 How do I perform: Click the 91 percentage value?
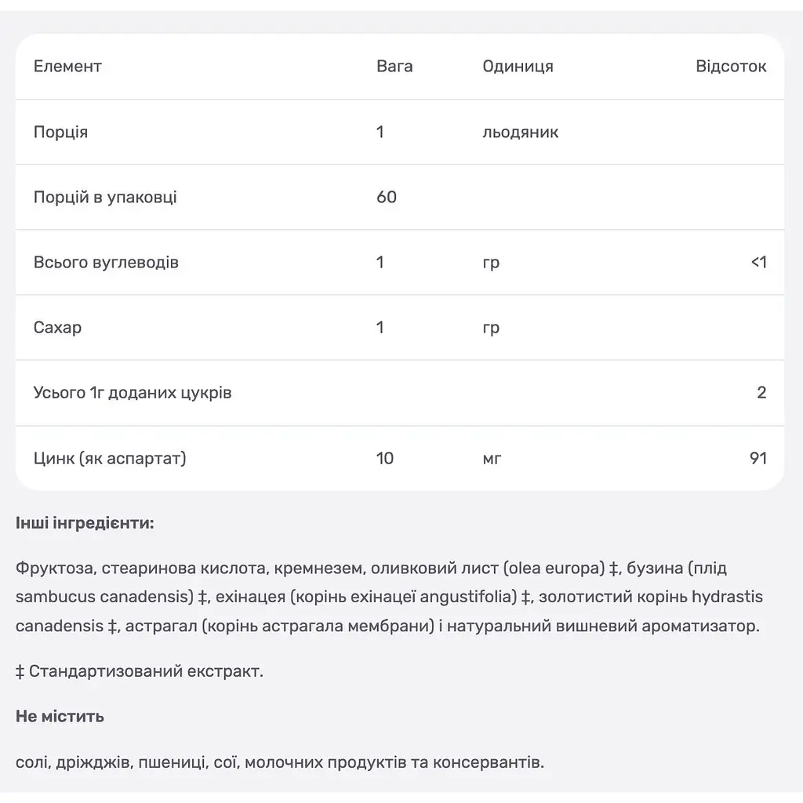758,458
